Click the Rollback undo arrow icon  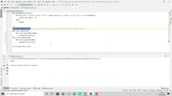[x=69, y=5]
